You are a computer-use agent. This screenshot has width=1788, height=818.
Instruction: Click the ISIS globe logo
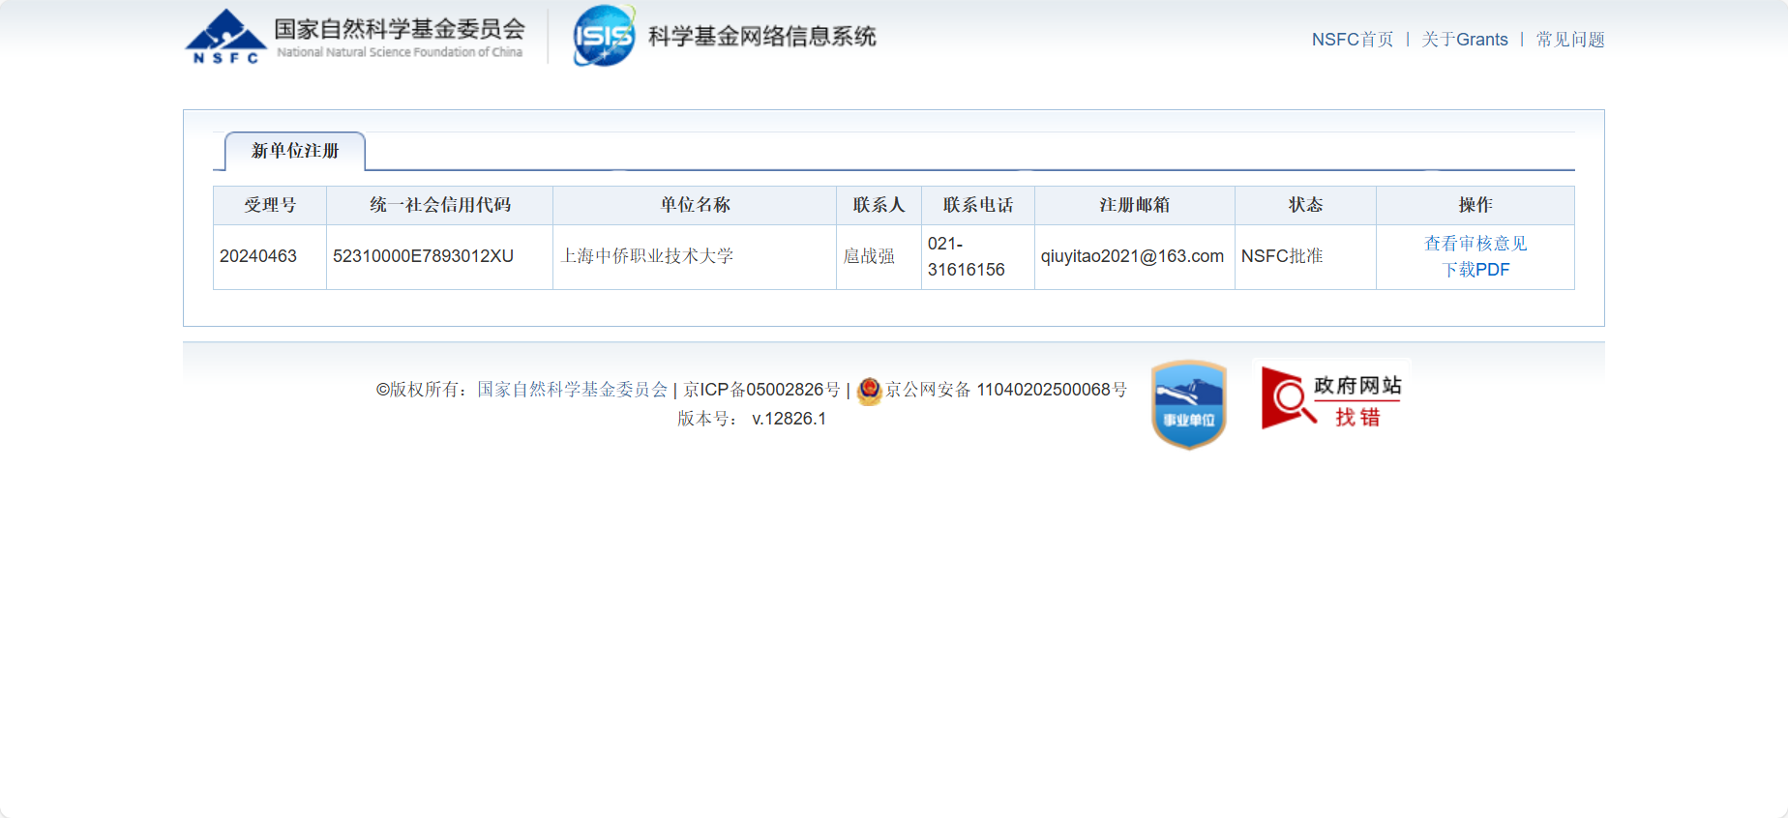click(x=604, y=37)
